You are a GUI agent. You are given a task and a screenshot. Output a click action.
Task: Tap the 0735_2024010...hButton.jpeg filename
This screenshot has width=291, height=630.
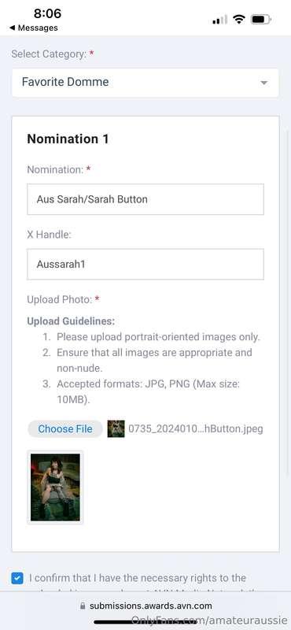click(x=196, y=428)
